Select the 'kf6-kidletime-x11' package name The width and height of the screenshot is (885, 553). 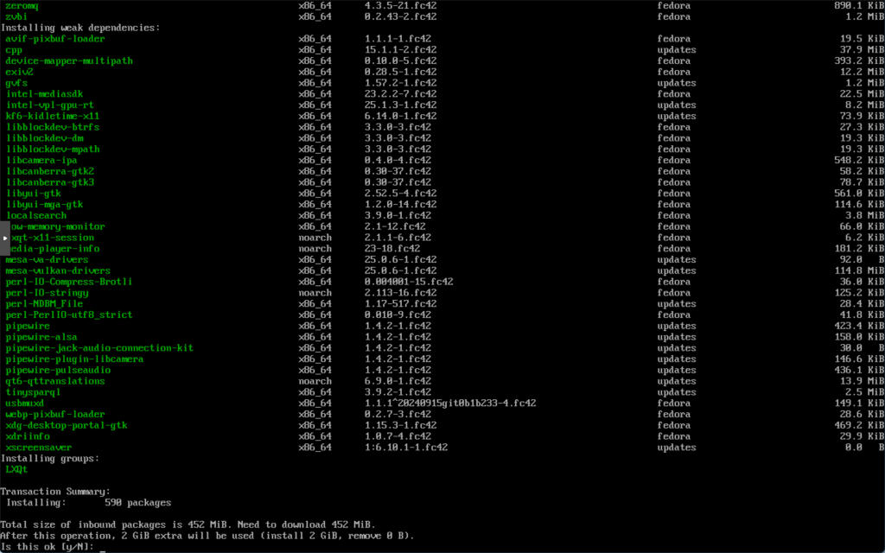pyautogui.click(x=53, y=117)
